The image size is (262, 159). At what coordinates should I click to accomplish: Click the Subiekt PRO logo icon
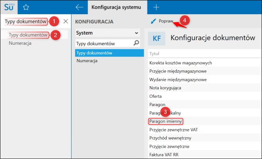8,7
